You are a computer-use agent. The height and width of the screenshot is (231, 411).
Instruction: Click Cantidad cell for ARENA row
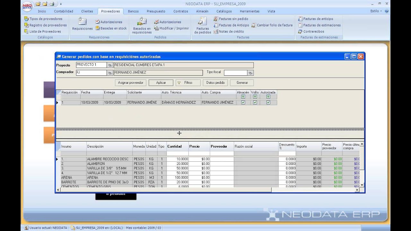[178, 177]
